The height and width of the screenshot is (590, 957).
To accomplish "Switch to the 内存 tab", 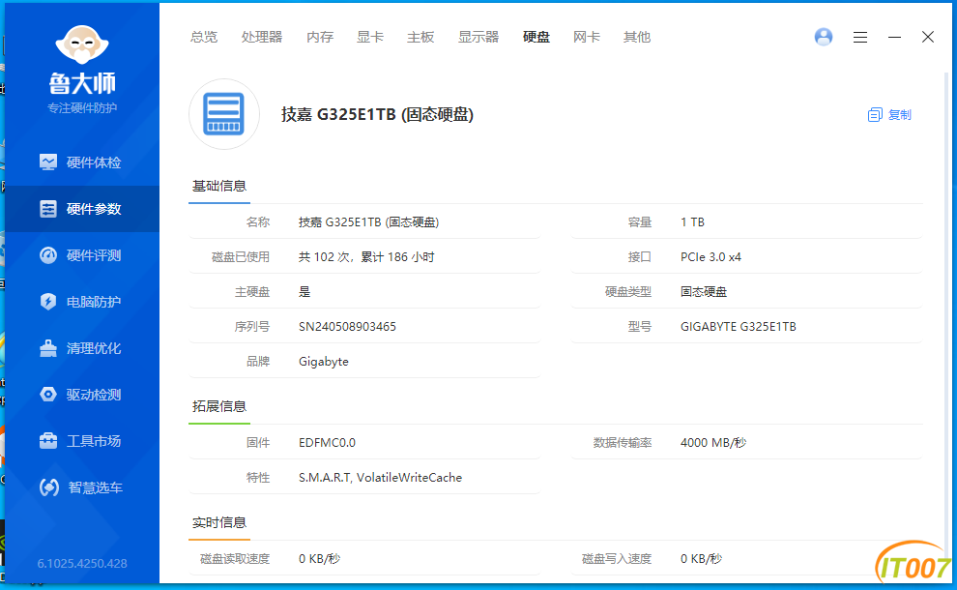I will [320, 38].
